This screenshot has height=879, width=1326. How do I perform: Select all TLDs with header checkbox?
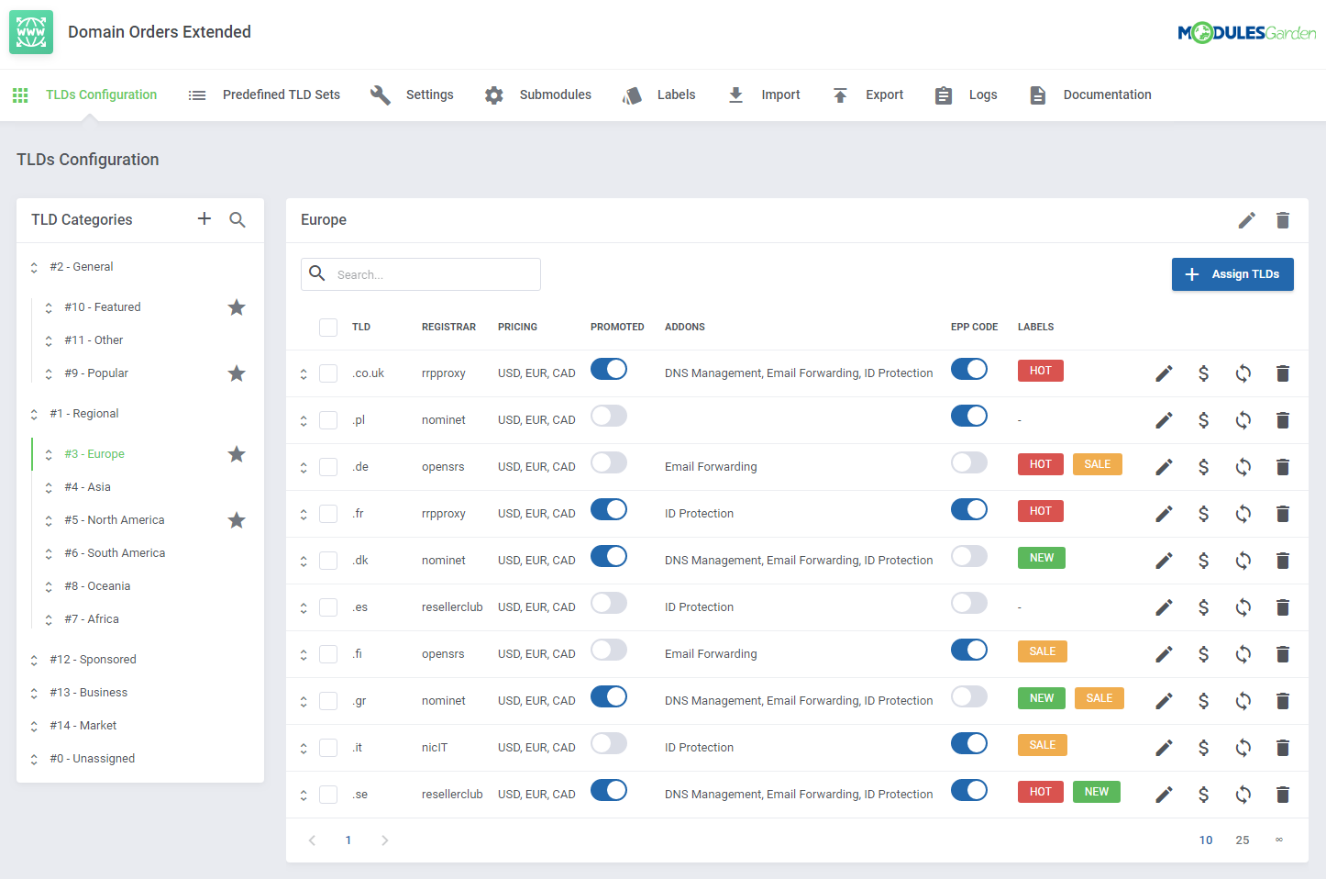tap(328, 328)
